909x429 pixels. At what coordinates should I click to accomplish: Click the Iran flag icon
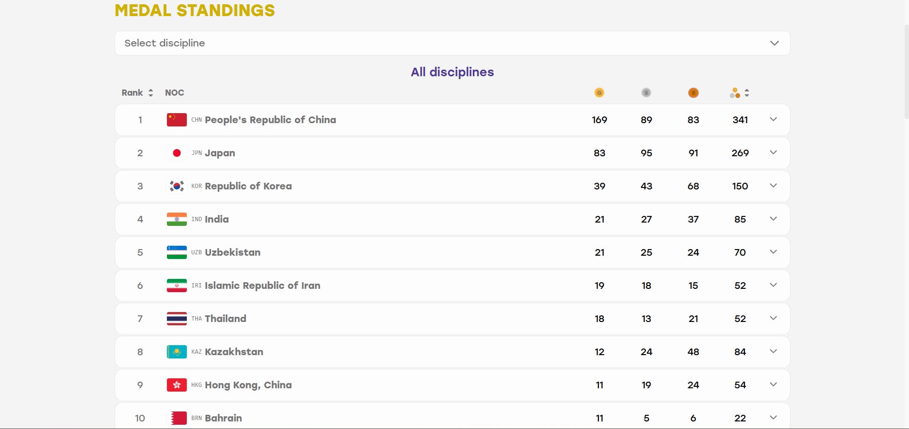coord(177,286)
